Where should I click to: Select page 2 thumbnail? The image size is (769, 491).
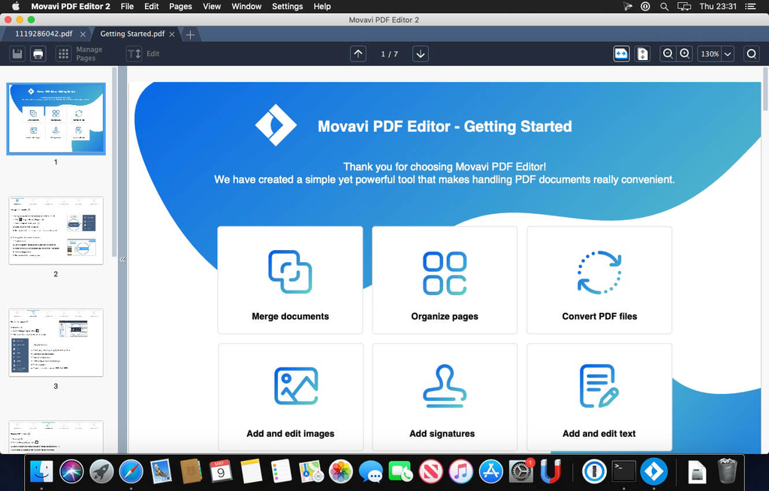(56, 230)
